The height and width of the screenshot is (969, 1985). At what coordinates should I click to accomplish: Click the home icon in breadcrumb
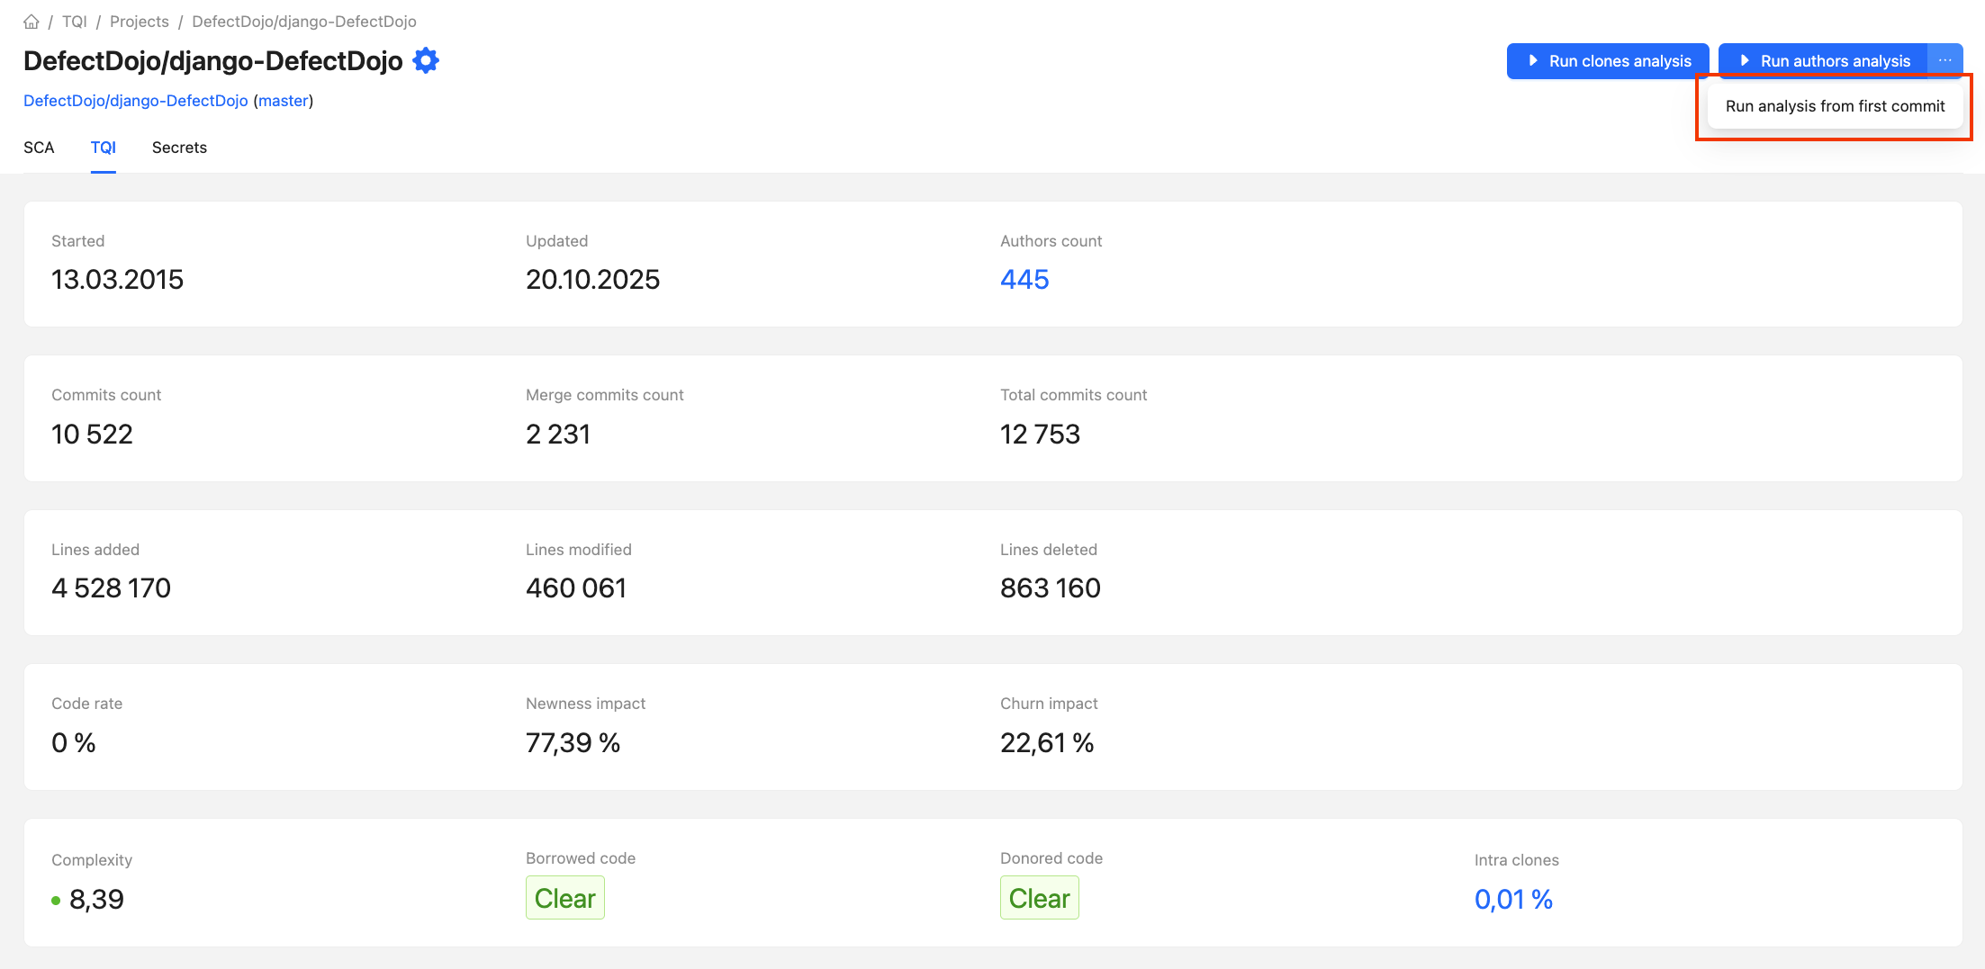(32, 22)
